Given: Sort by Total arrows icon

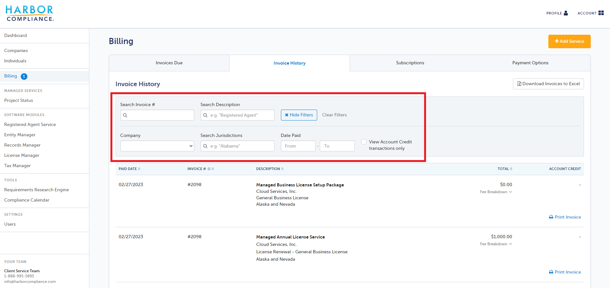Looking at the screenshot, I should tap(511, 169).
